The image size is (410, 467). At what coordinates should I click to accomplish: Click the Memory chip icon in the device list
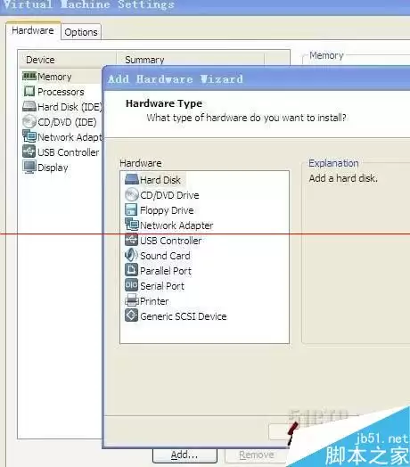click(x=29, y=77)
